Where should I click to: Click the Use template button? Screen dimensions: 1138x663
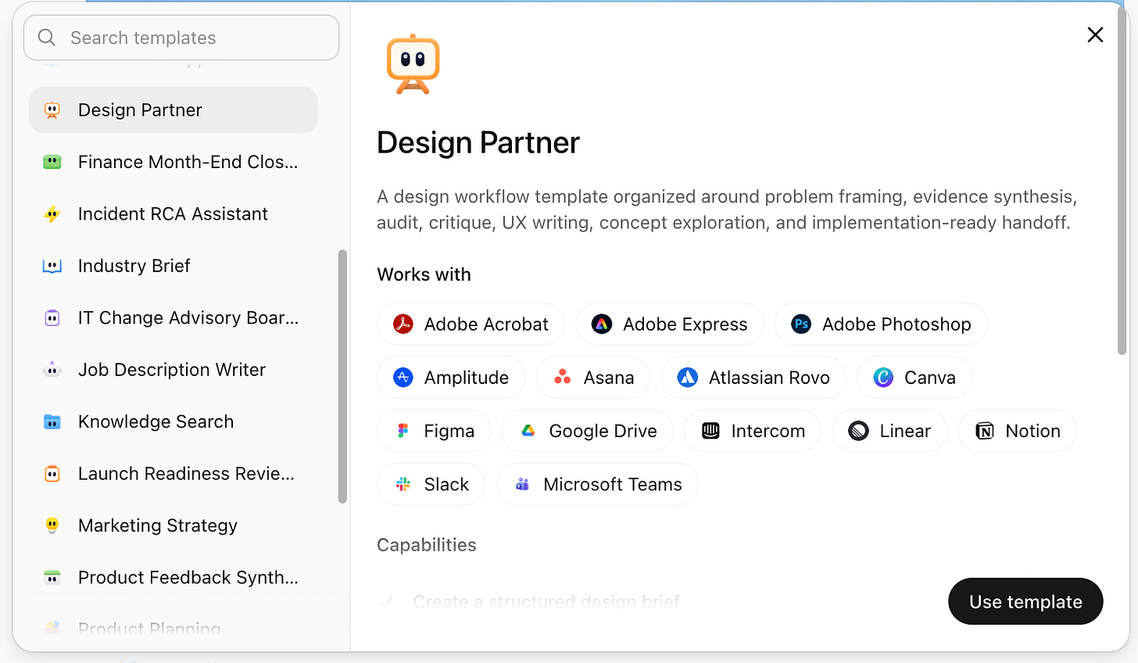point(1025,601)
